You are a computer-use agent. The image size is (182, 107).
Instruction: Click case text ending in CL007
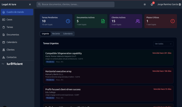pyautogui.click(x=62, y=95)
